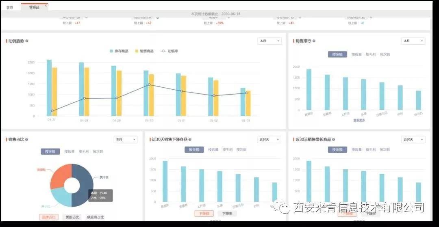Select 按数量 in 销售占比 panel
This screenshot has width=439, height=227.
pos(69,151)
